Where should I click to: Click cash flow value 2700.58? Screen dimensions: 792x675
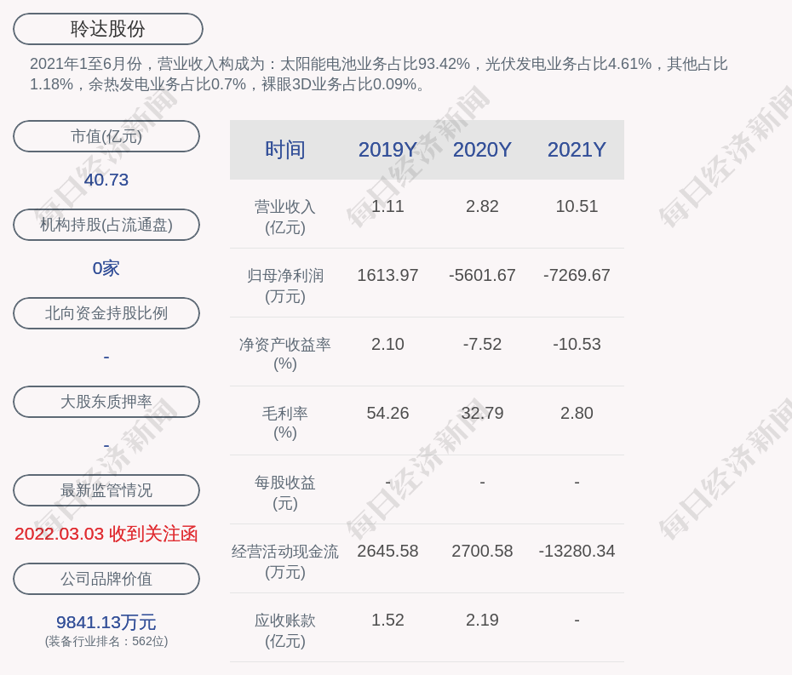click(x=482, y=551)
